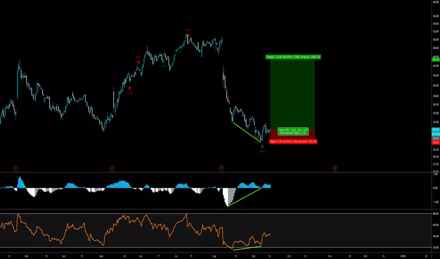Click the earnings marker near November
The height and width of the screenshot is (259, 440).
(336, 169)
